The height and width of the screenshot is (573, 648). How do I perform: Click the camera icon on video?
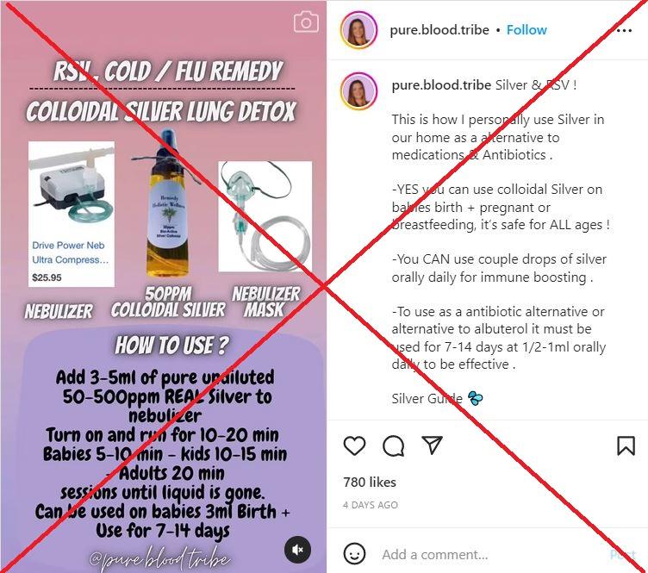(x=306, y=22)
